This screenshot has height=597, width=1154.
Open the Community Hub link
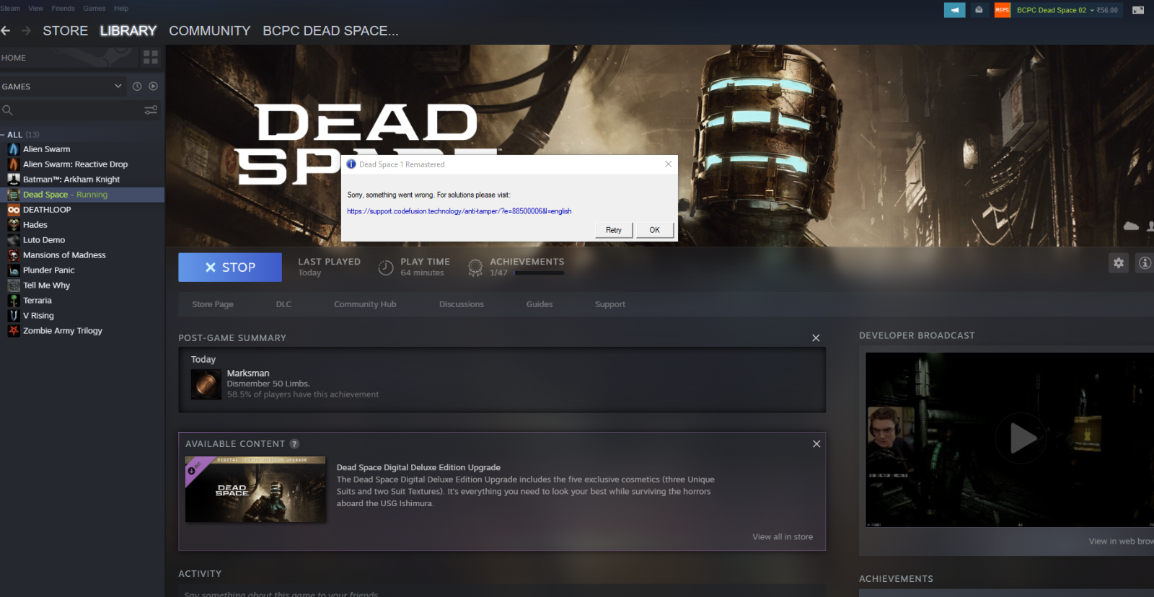point(365,304)
